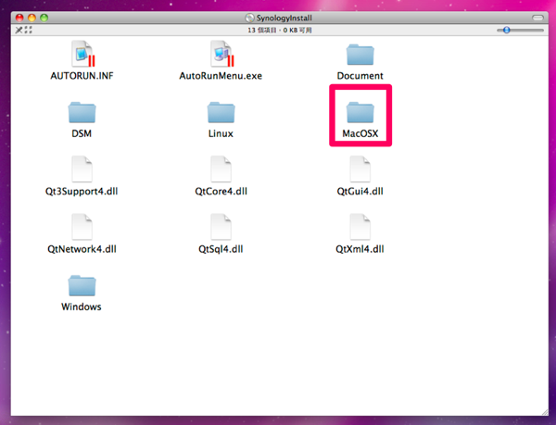Screen dimensions: 556x425
Task: Adjust the icon size slider
Action: click(x=520, y=31)
